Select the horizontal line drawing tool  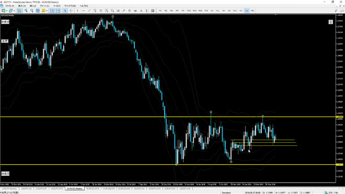[x=84, y=10]
